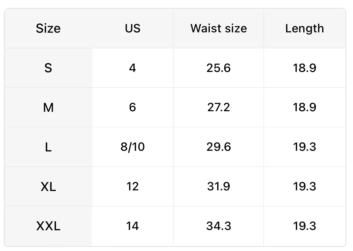Select the XXL size row label
This screenshot has height=251, width=353.
48,226
